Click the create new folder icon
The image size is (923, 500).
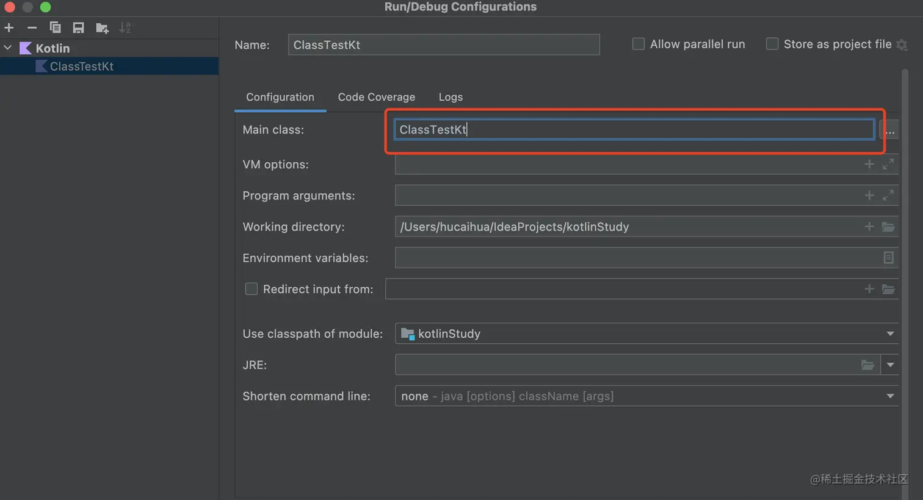tap(102, 28)
